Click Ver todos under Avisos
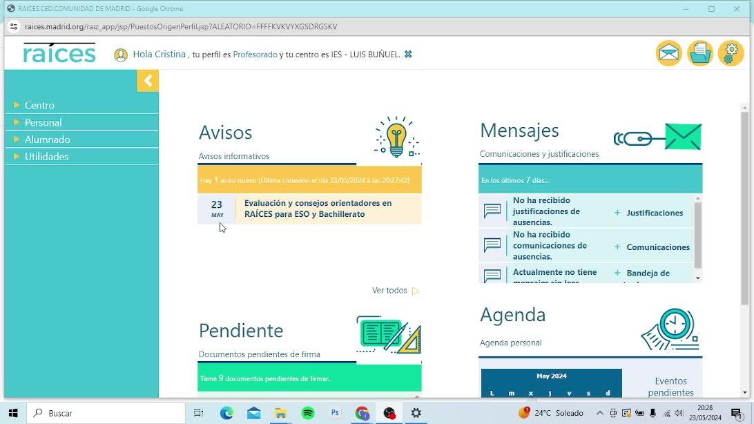Screen dimensions: 754x424 tap(395, 290)
